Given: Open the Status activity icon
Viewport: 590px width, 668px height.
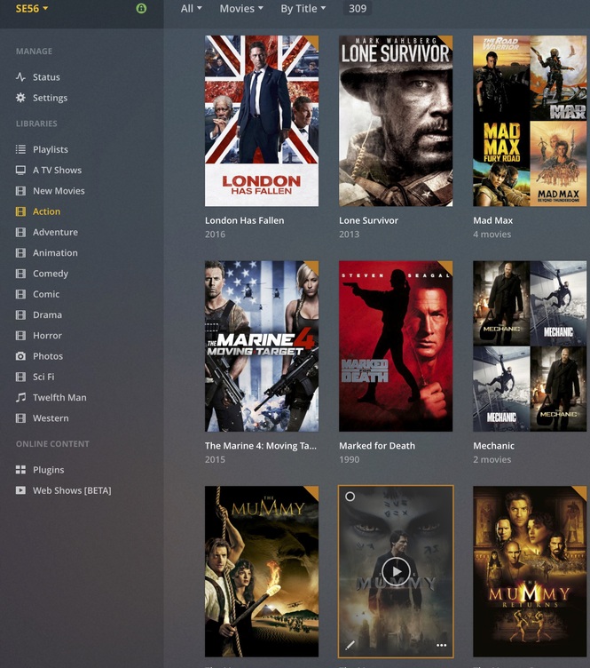Looking at the screenshot, I should point(20,77).
